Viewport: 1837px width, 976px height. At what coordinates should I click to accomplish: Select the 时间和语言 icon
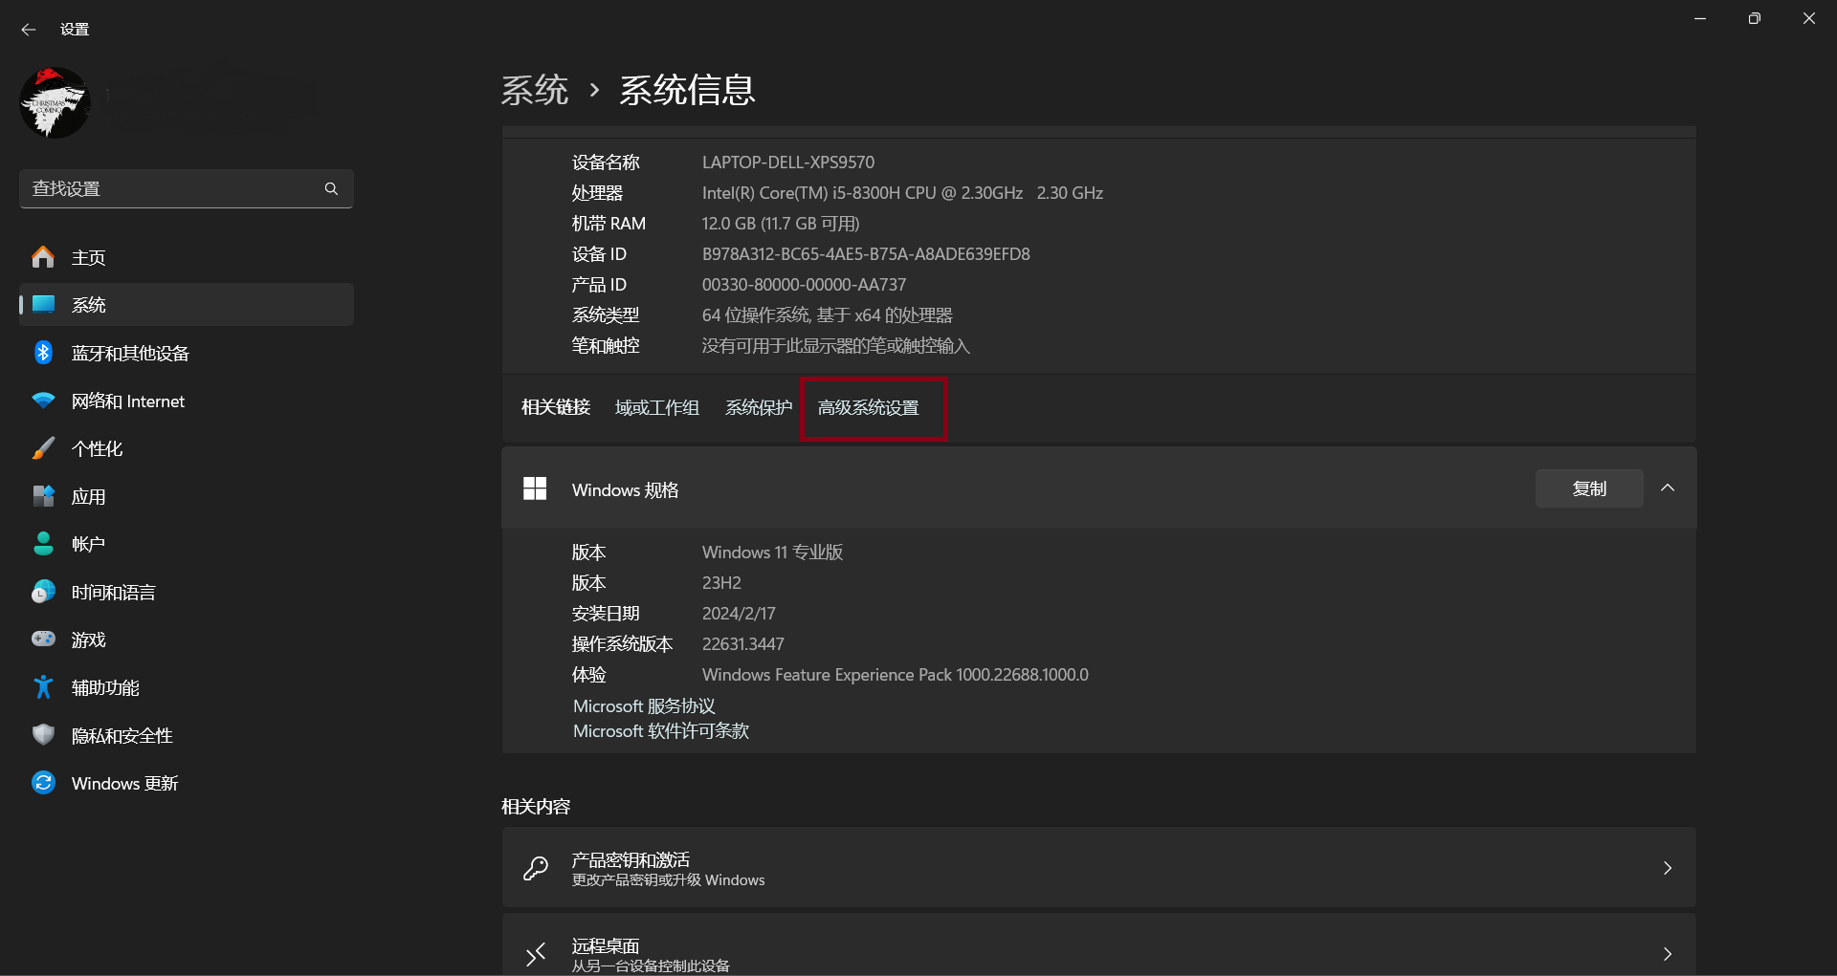(43, 591)
